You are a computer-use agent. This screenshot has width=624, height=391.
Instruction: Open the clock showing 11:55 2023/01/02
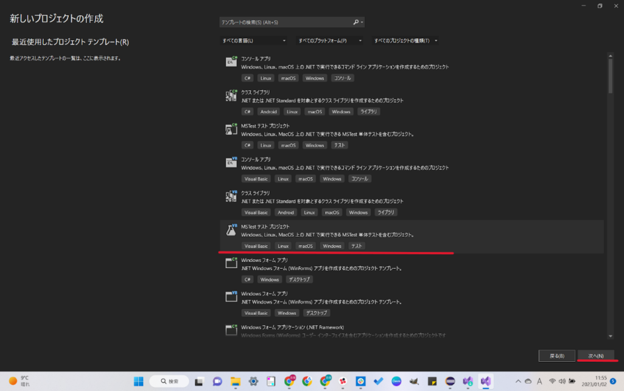pos(595,381)
